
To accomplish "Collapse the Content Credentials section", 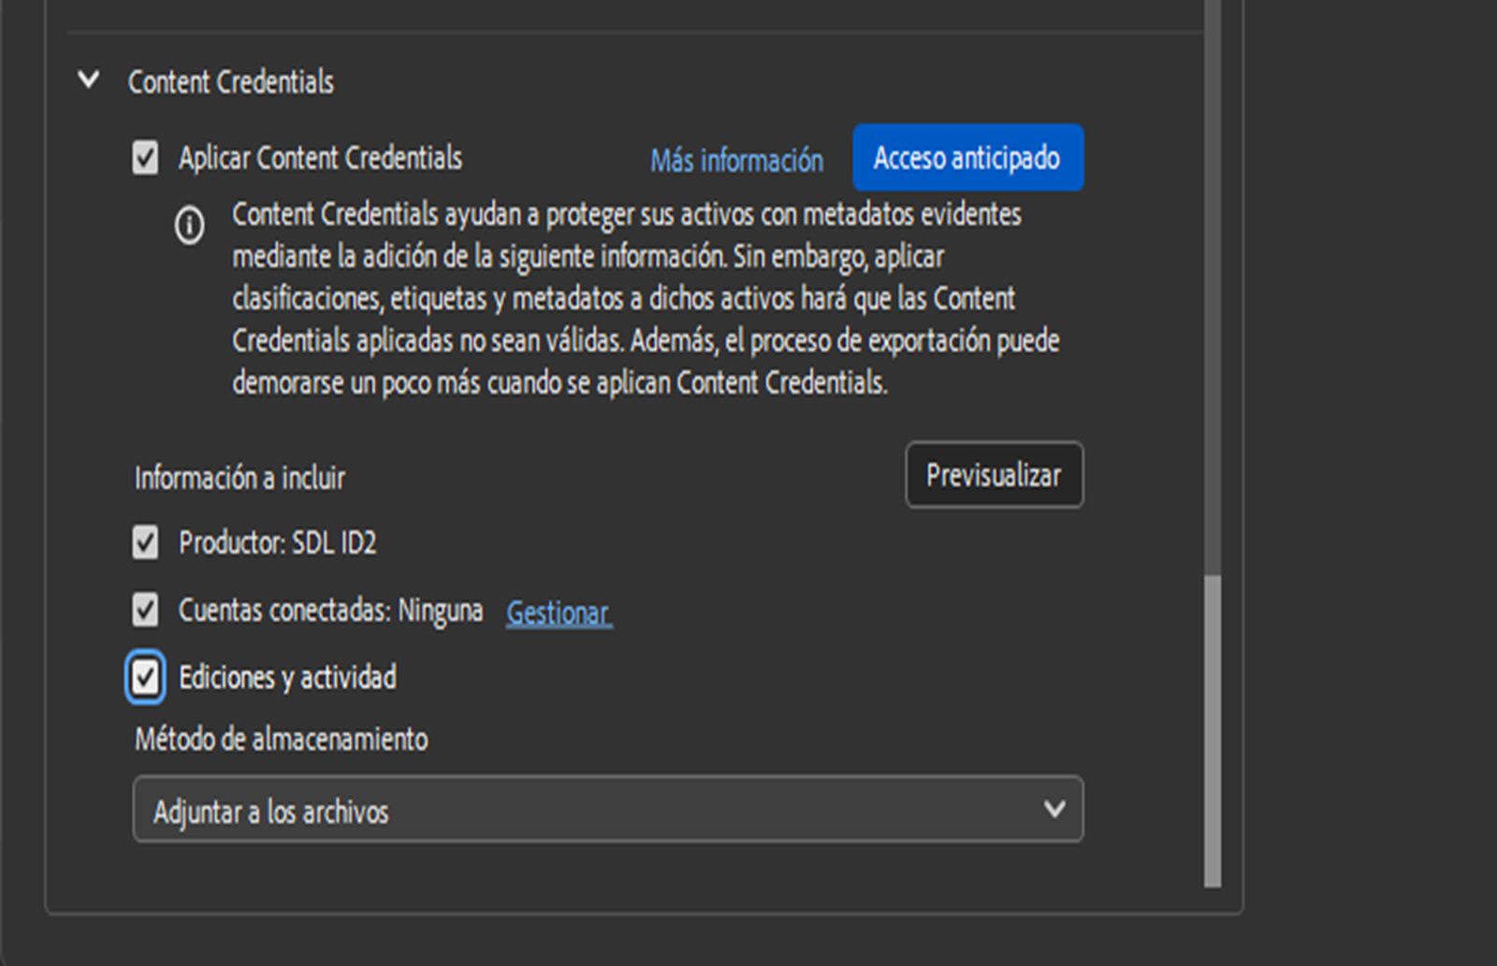I will 89,80.
